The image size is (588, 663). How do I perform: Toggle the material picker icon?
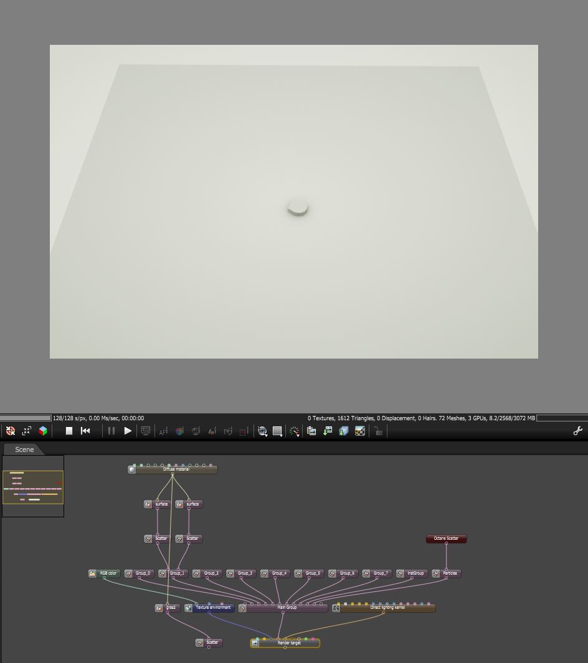point(196,431)
